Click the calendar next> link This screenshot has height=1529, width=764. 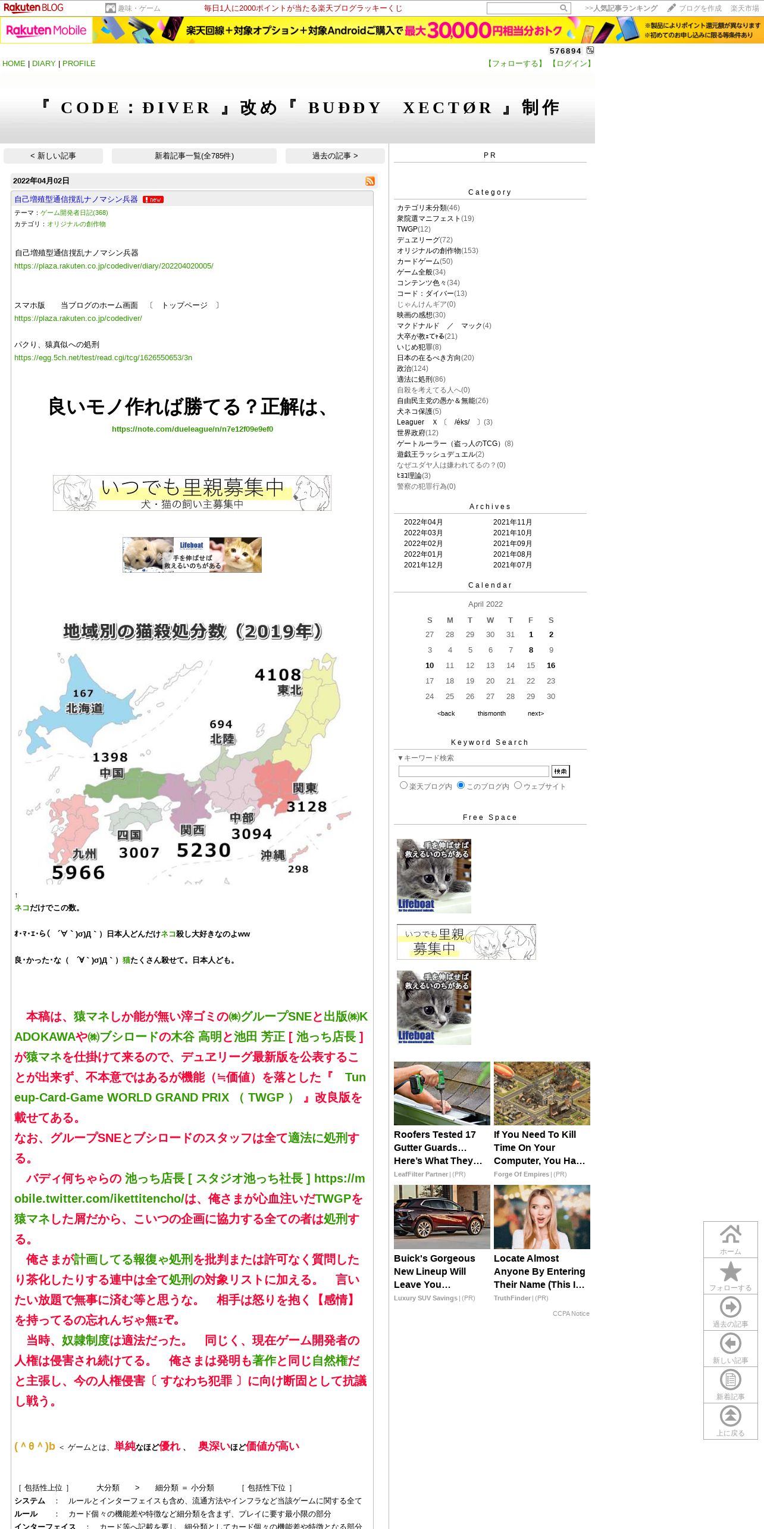tap(536, 713)
